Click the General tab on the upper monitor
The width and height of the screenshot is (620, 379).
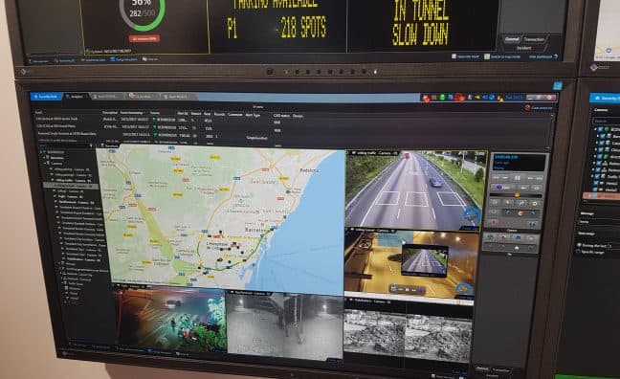coord(512,39)
